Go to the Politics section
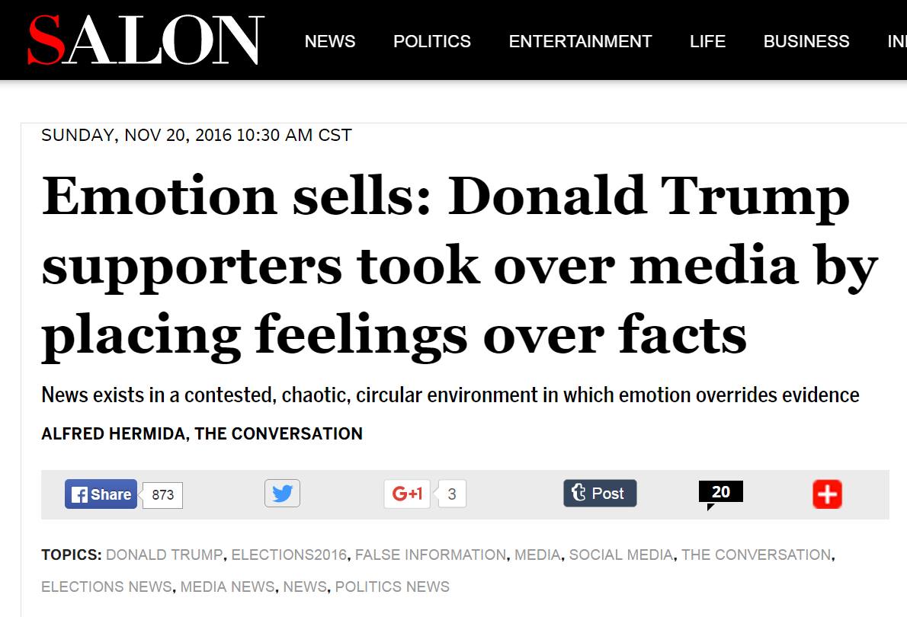 [432, 41]
